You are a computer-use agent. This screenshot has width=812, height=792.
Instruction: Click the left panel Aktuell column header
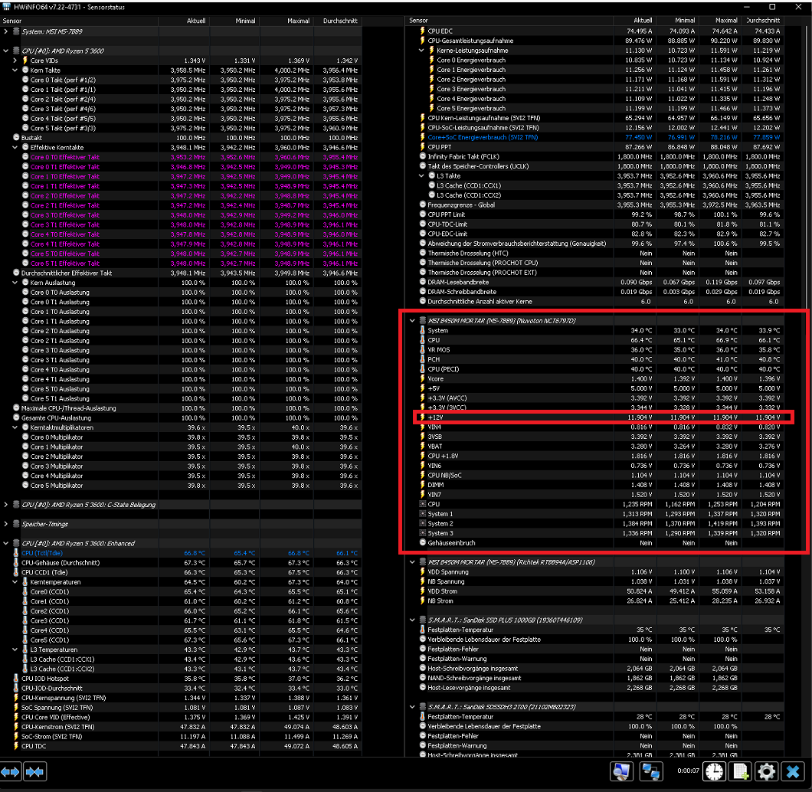(x=183, y=21)
